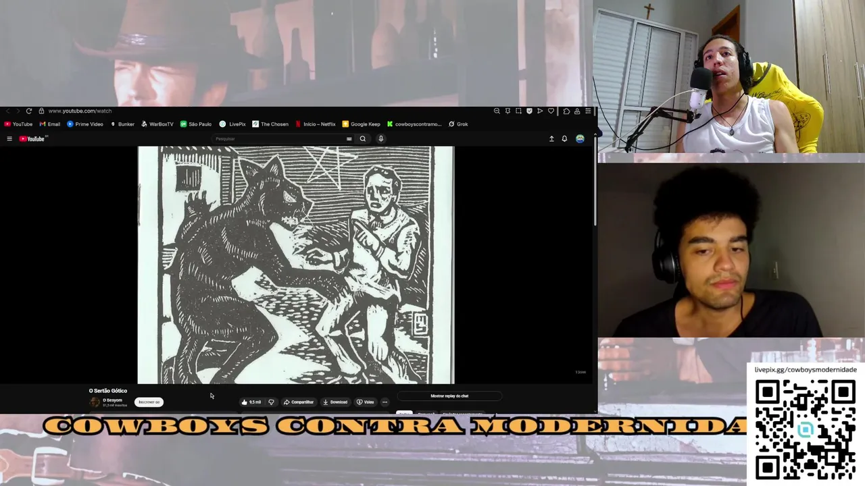The image size is (865, 486).
Task: Click the Valeu thanks button
Action: tap(366, 402)
